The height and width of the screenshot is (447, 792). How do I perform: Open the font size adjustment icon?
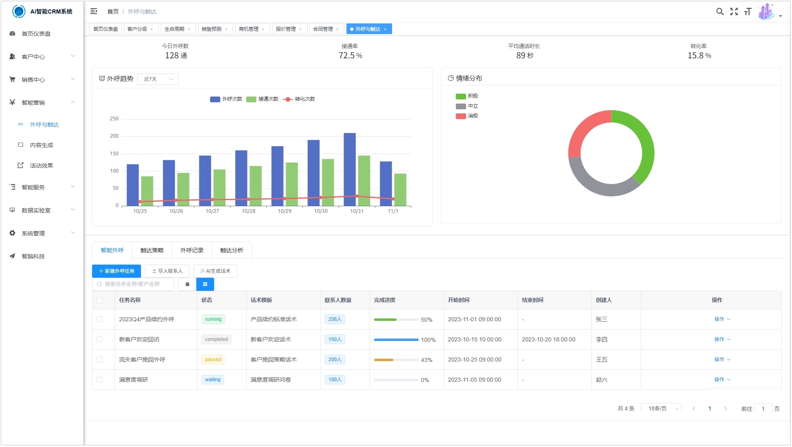(x=748, y=12)
